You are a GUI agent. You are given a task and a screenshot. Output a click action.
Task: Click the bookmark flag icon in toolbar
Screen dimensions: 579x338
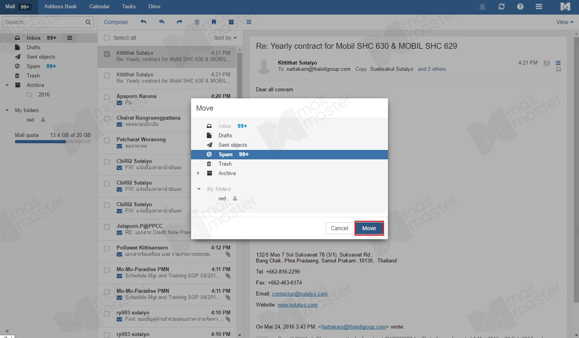tap(214, 22)
